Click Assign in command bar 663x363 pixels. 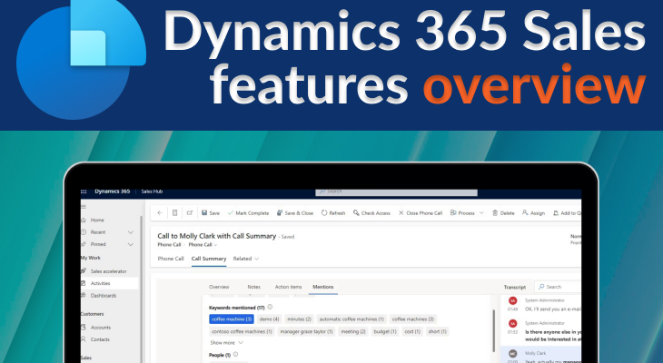(534, 213)
